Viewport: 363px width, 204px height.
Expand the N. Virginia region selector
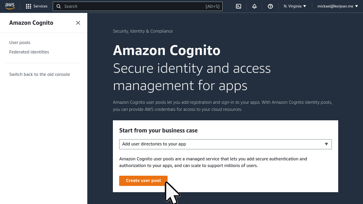pyautogui.click(x=295, y=6)
